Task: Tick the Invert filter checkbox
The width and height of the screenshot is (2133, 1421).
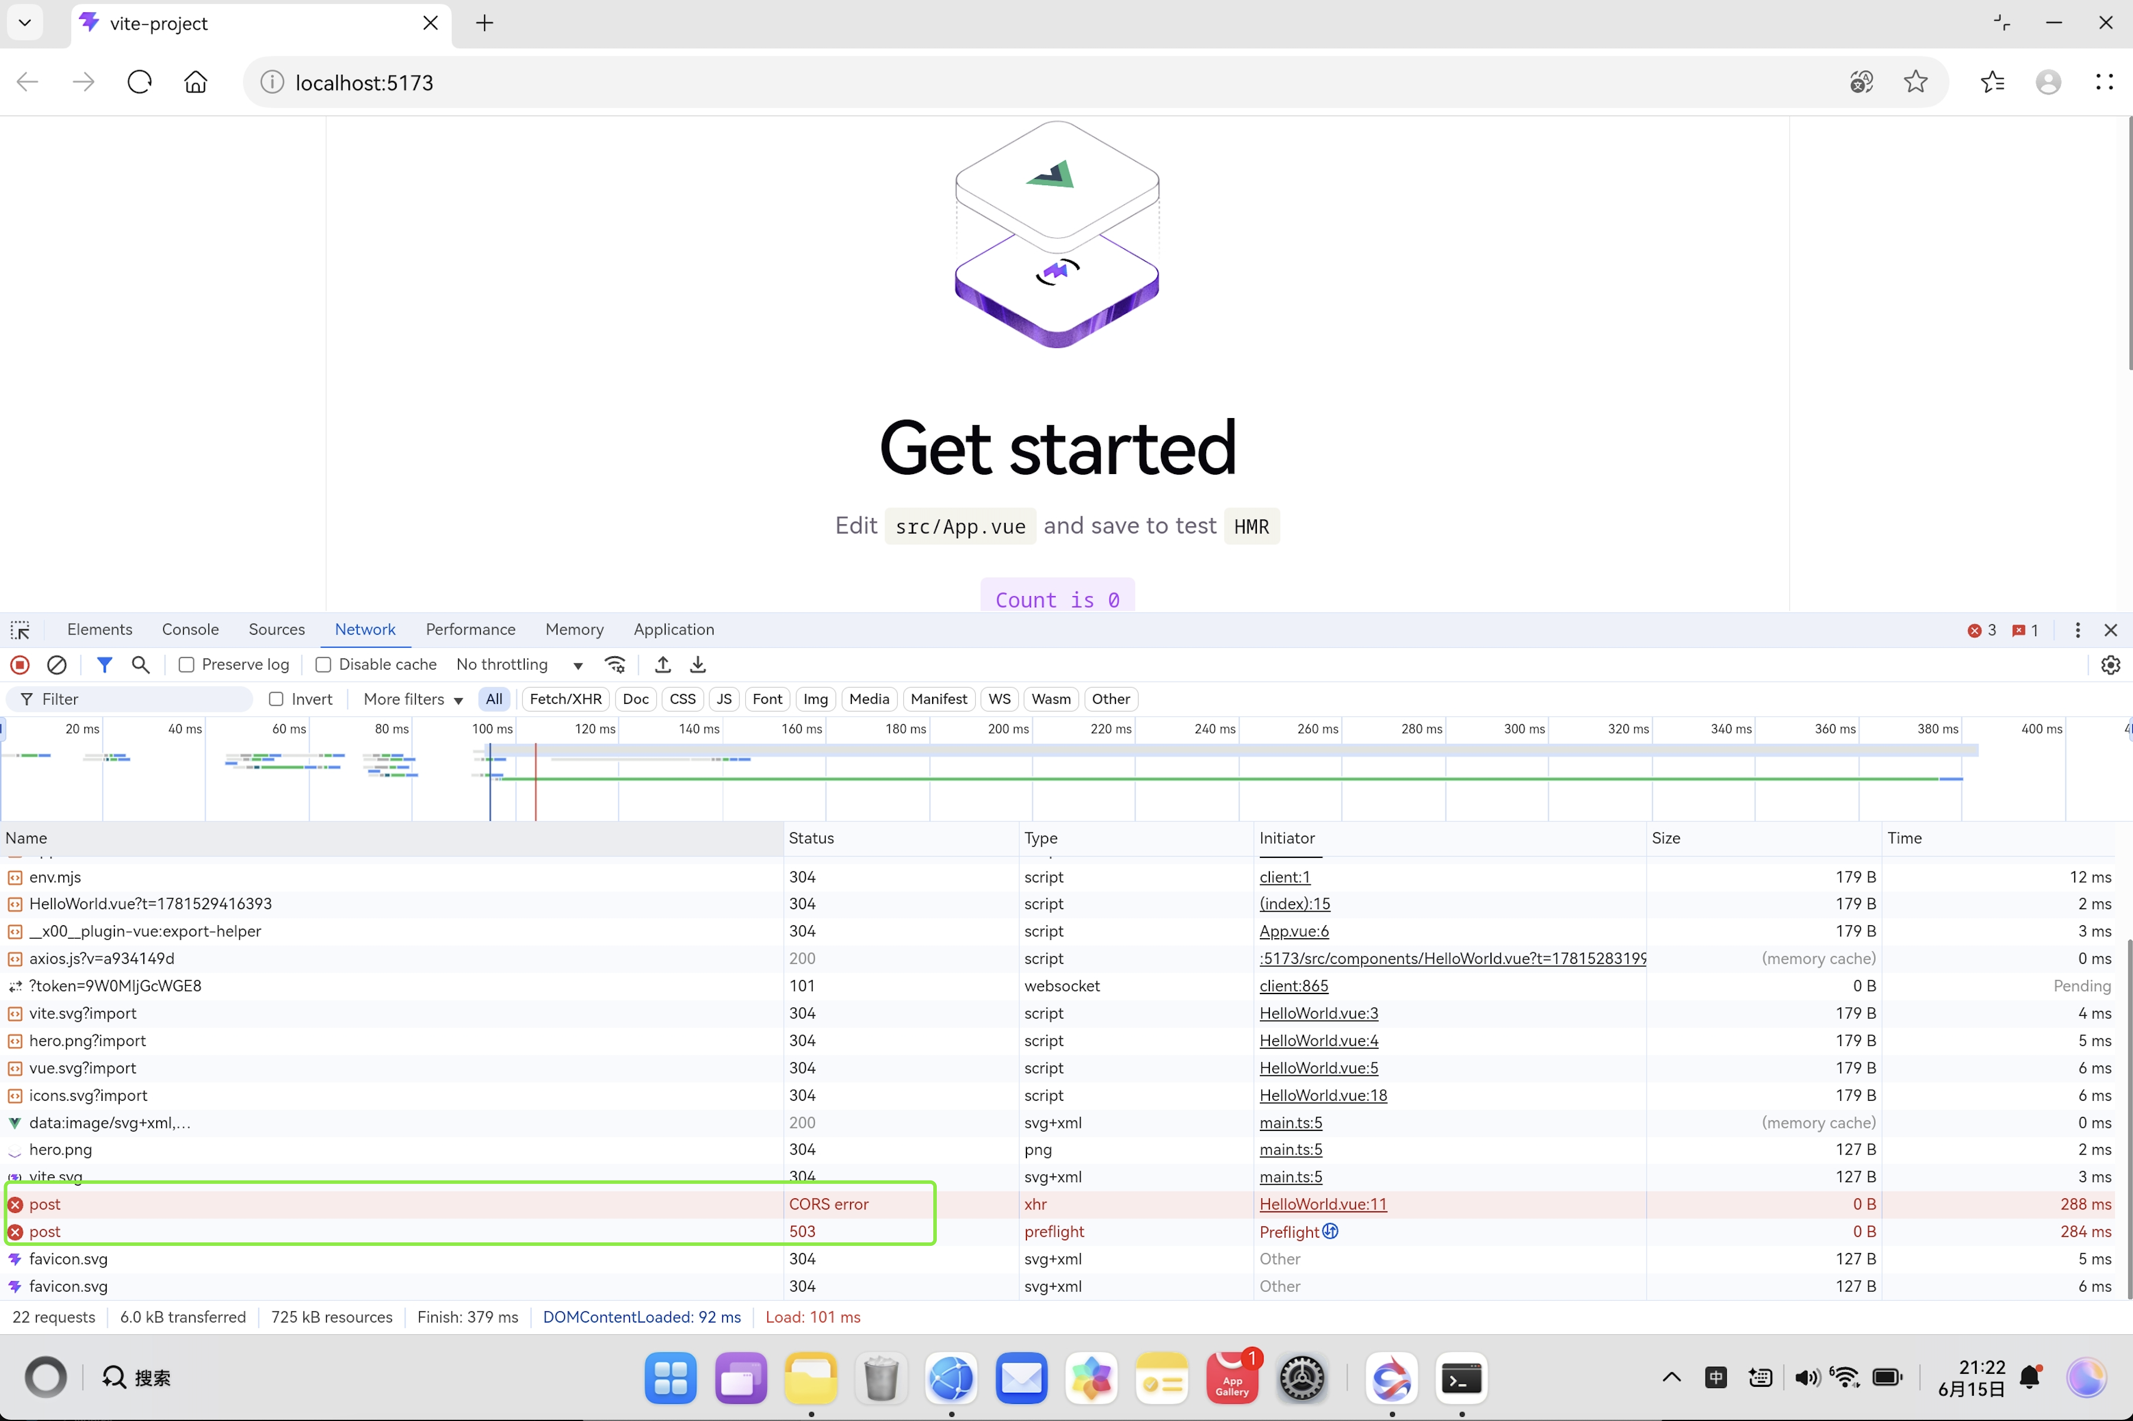Action: [x=276, y=700]
